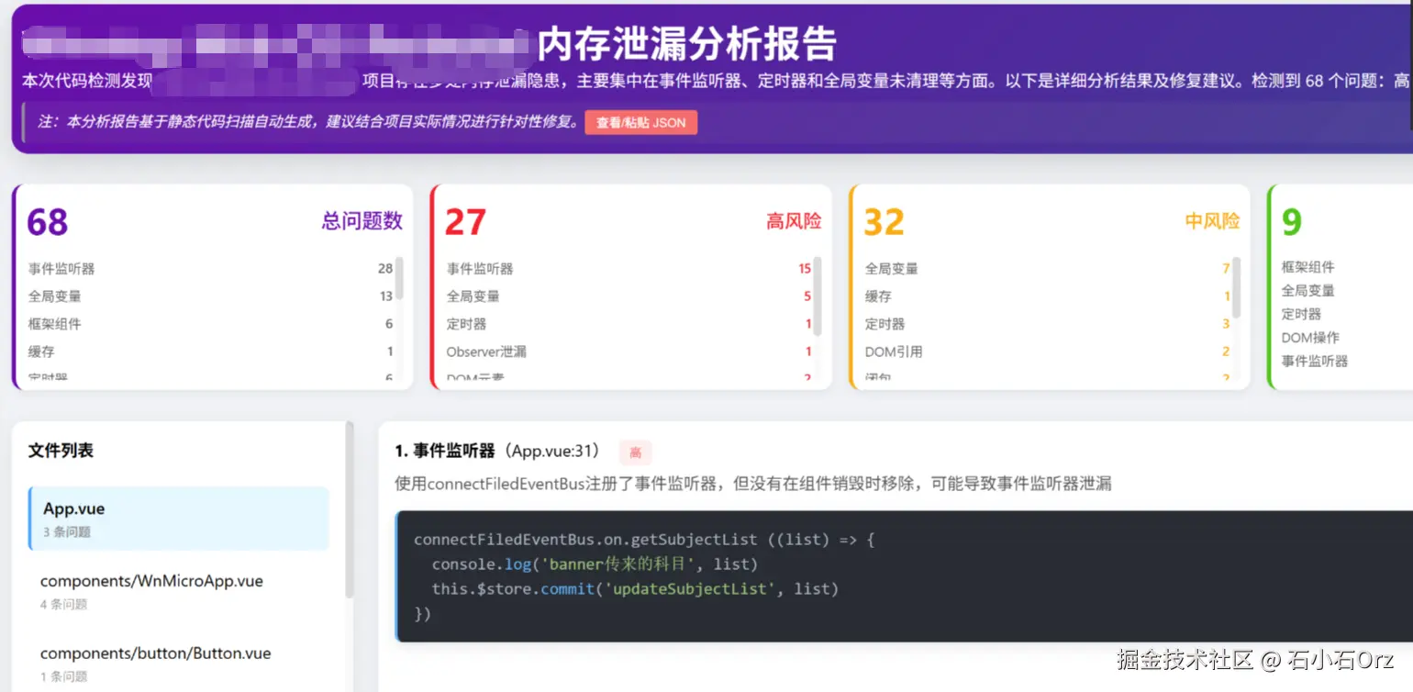The width and height of the screenshot is (1413, 692).
Task: Click 全局变量 row with count 7
Action: pyautogui.click(x=1047, y=269)
